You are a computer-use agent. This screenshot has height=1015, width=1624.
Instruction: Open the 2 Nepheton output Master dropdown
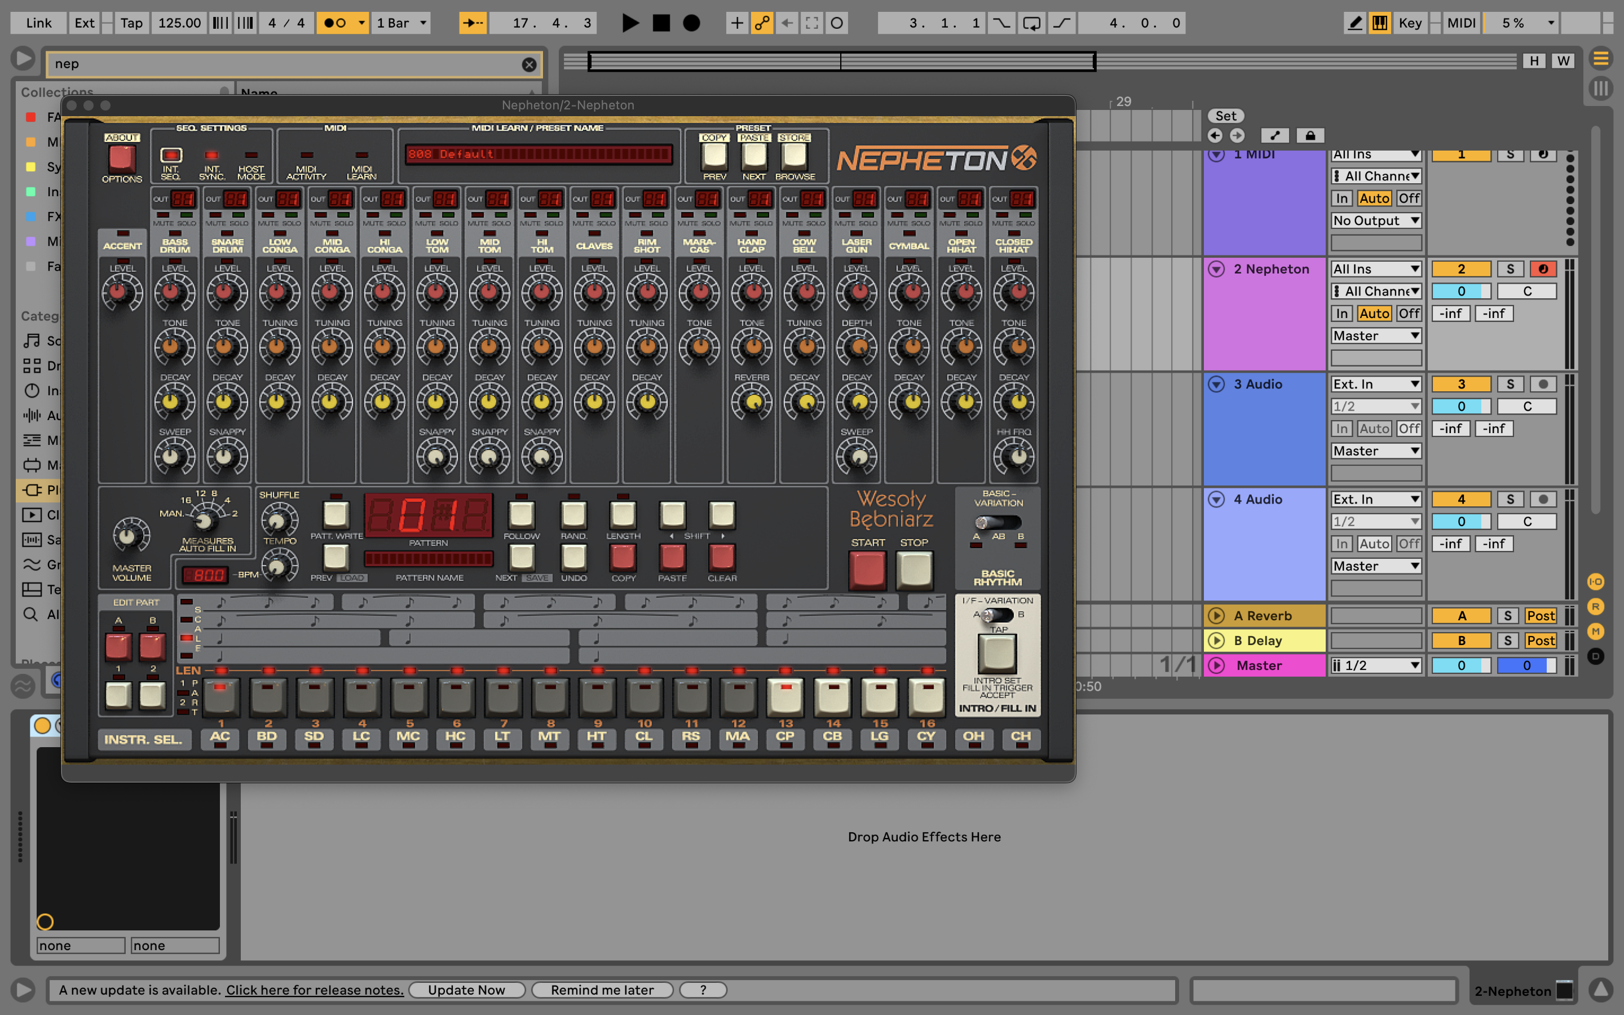pos(1376,336)
